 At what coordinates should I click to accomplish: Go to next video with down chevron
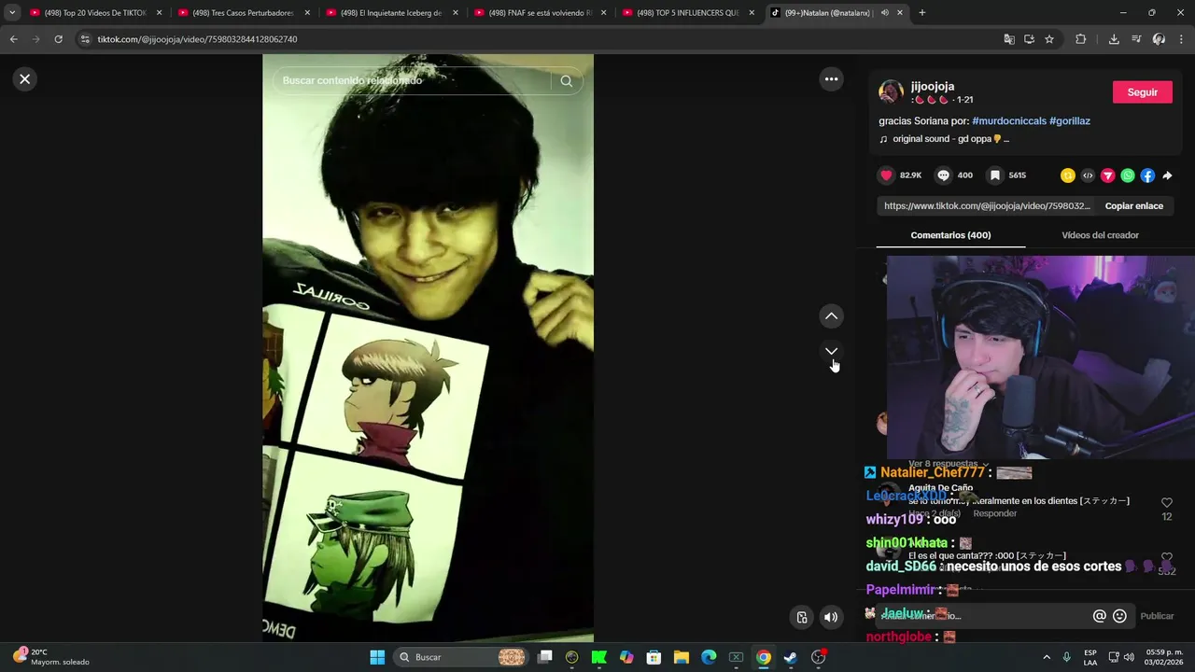[x=831, y=352]
